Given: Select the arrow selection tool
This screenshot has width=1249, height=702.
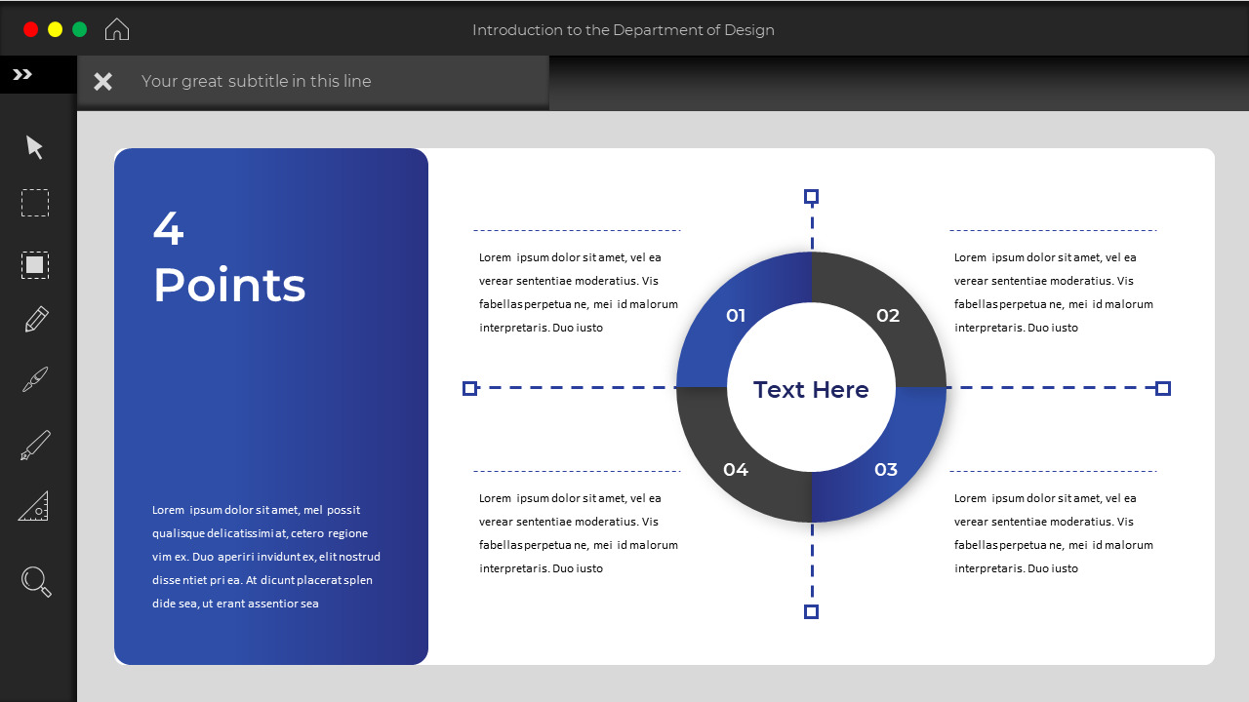Looking at the screenshot, I should point(34,146).
